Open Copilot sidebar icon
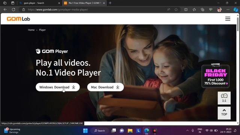Viewport: 240px width, 135px height. tap(236, 10)
